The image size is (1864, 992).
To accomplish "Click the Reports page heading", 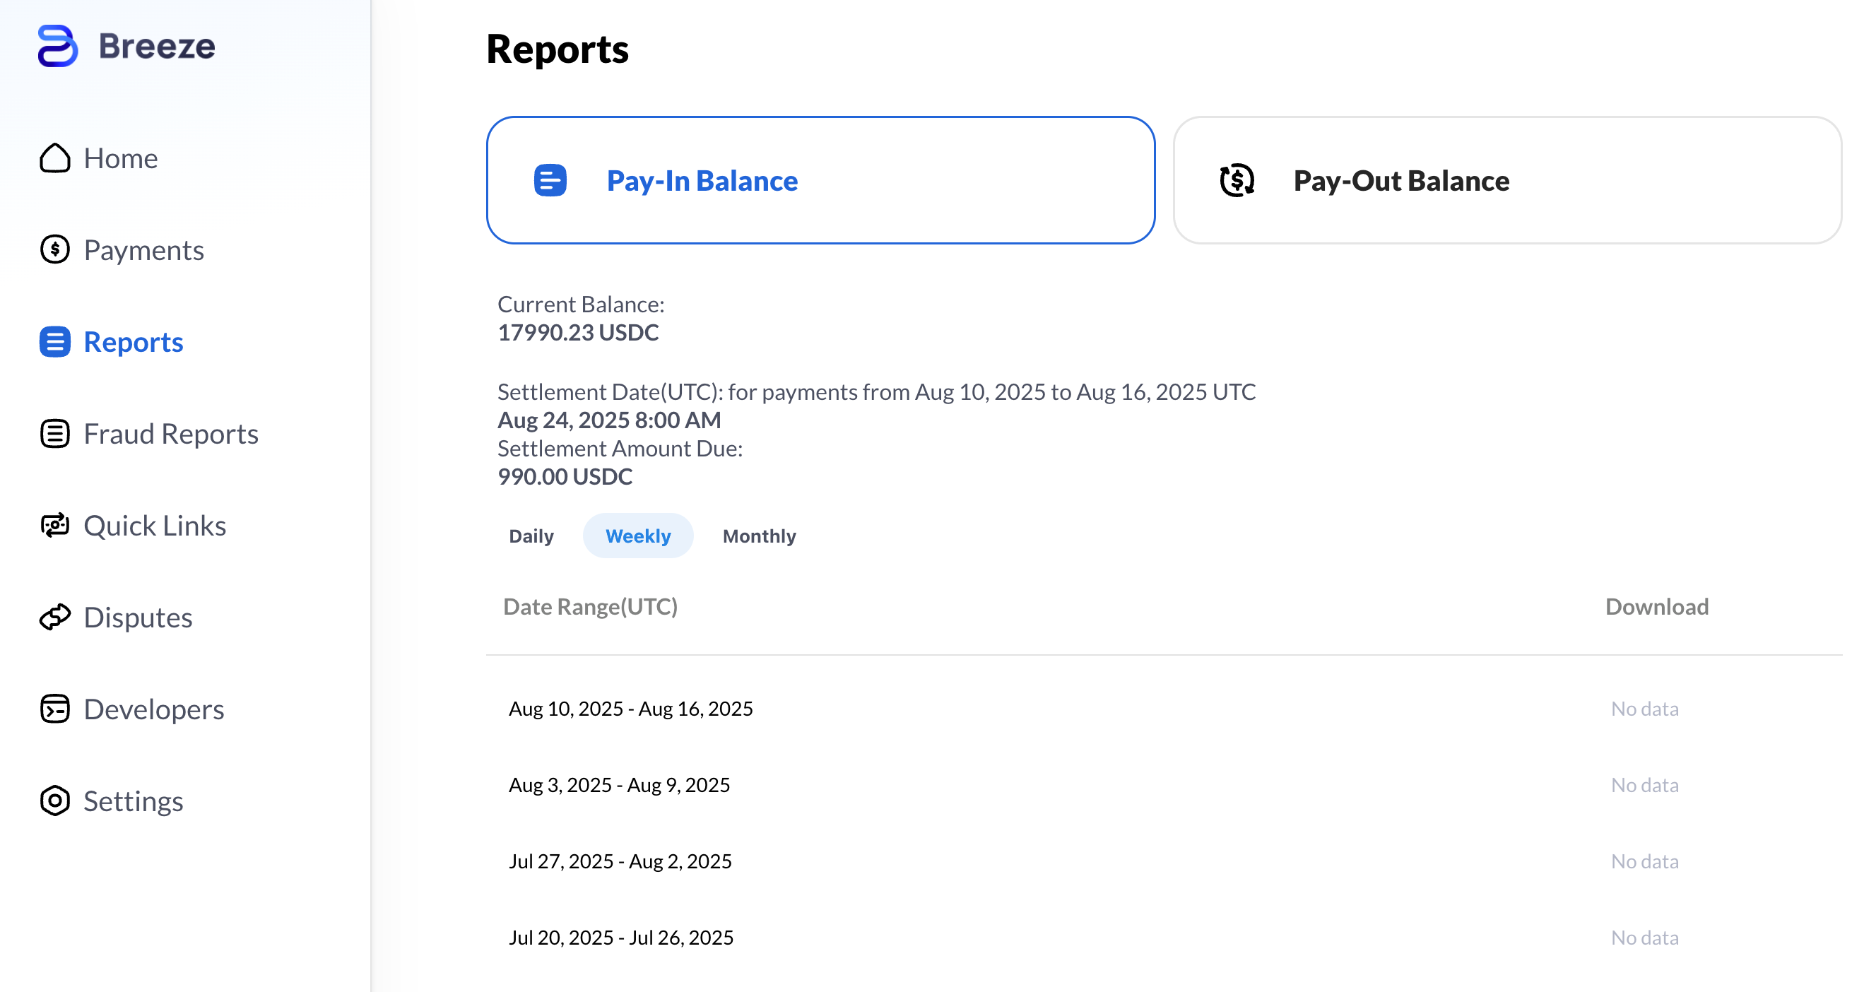I will click(558, 49).
